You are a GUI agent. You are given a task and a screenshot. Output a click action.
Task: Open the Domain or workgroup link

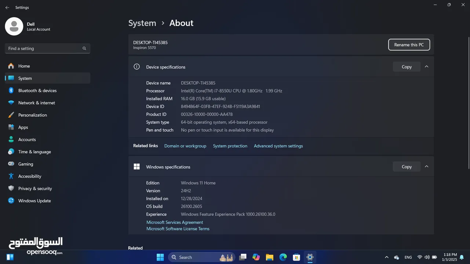click(x=185, y=146)
